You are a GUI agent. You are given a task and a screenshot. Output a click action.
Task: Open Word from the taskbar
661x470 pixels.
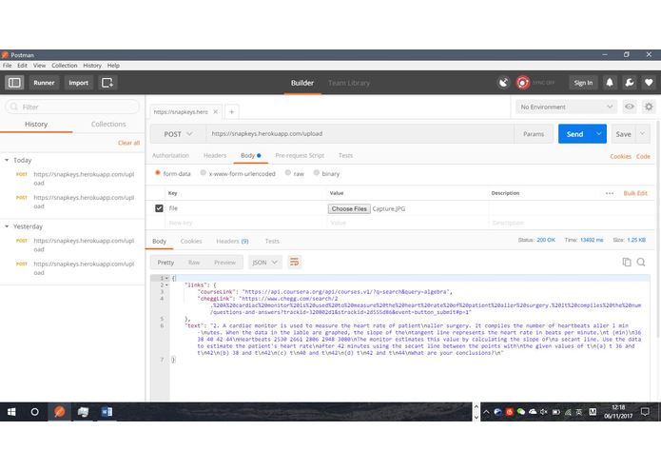[x=107, y=412]
